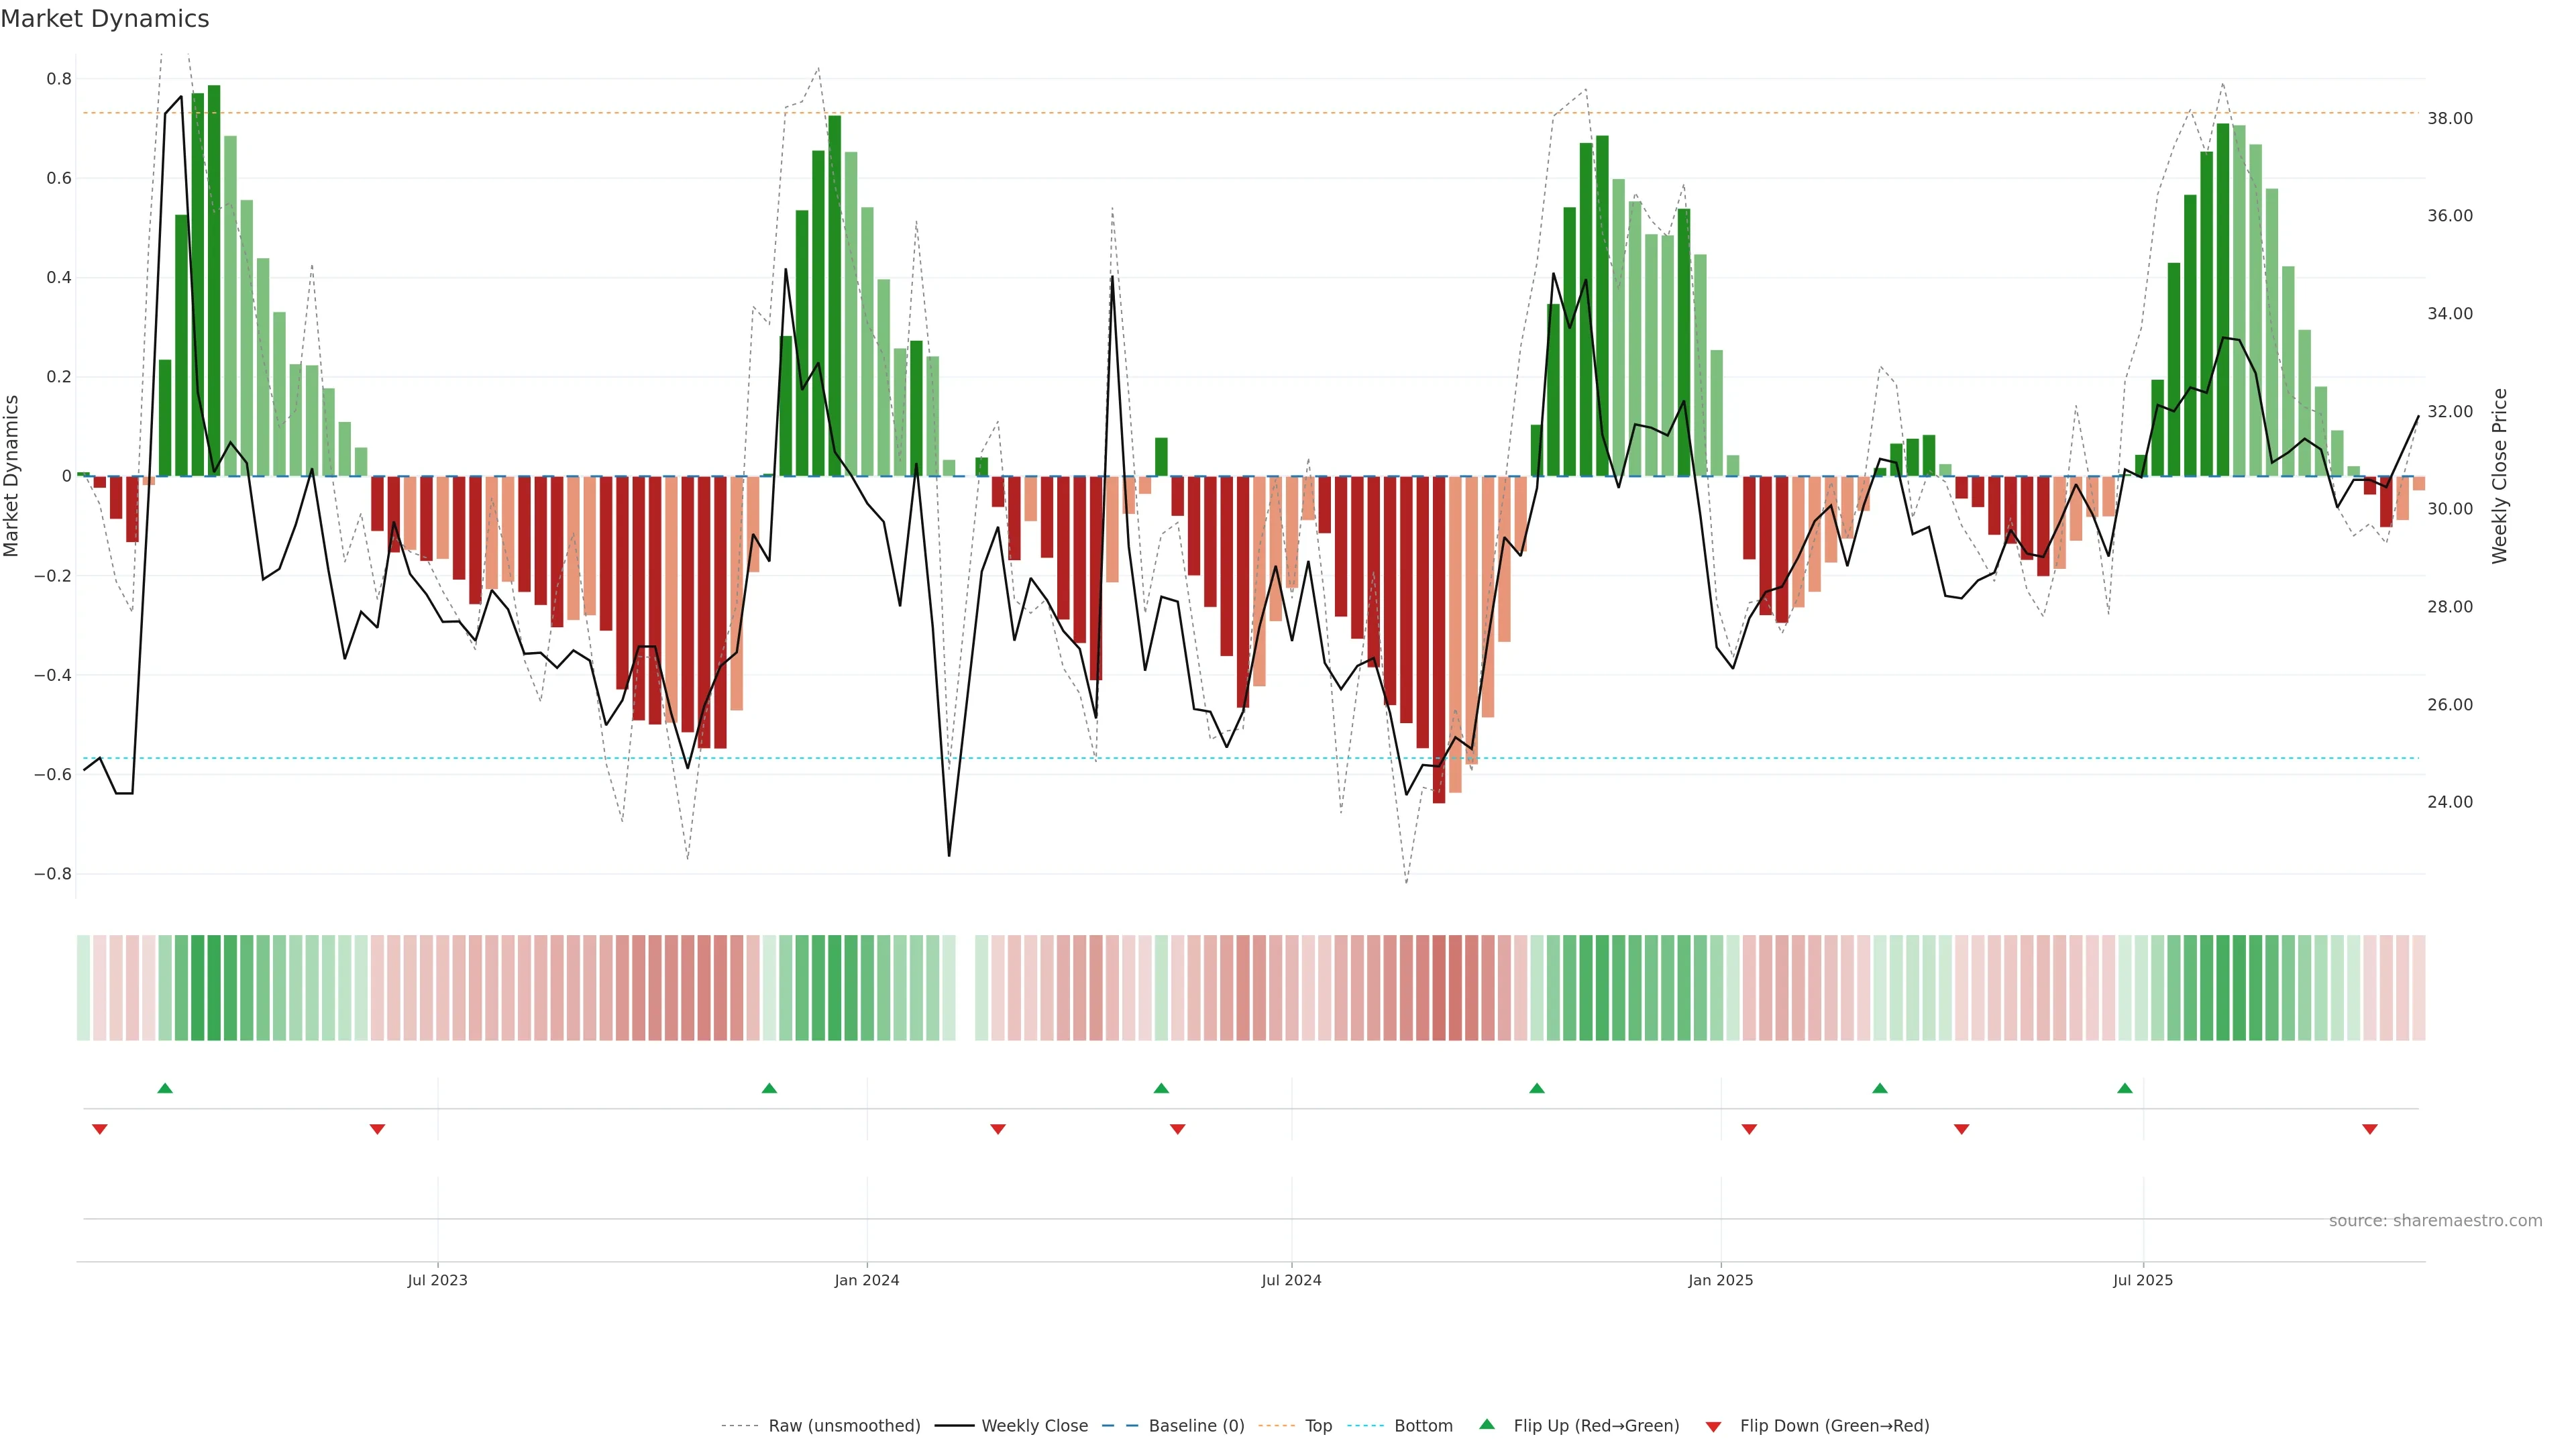Open the source: sharemaestro.com text
Viewport: 2576px width, 1449px height.
pyautogui.click(x=2435, y=1221)
